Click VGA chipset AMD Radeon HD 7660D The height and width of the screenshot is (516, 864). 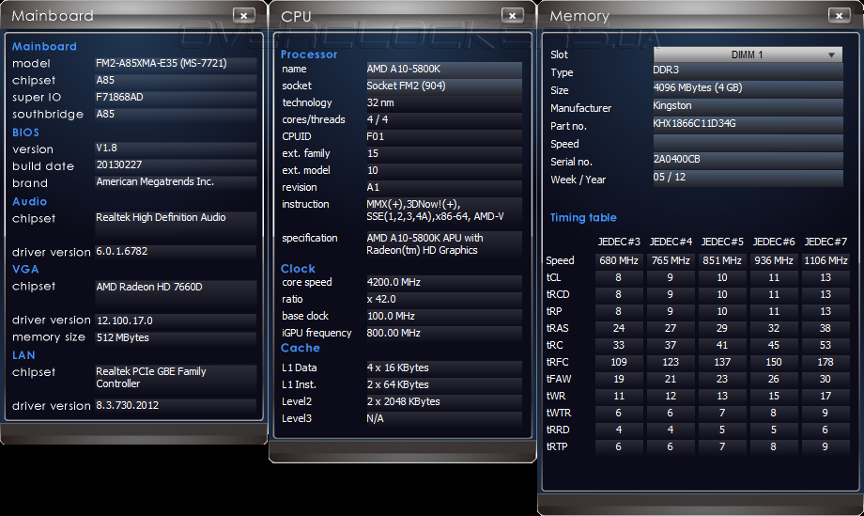[x=176, y=292]
